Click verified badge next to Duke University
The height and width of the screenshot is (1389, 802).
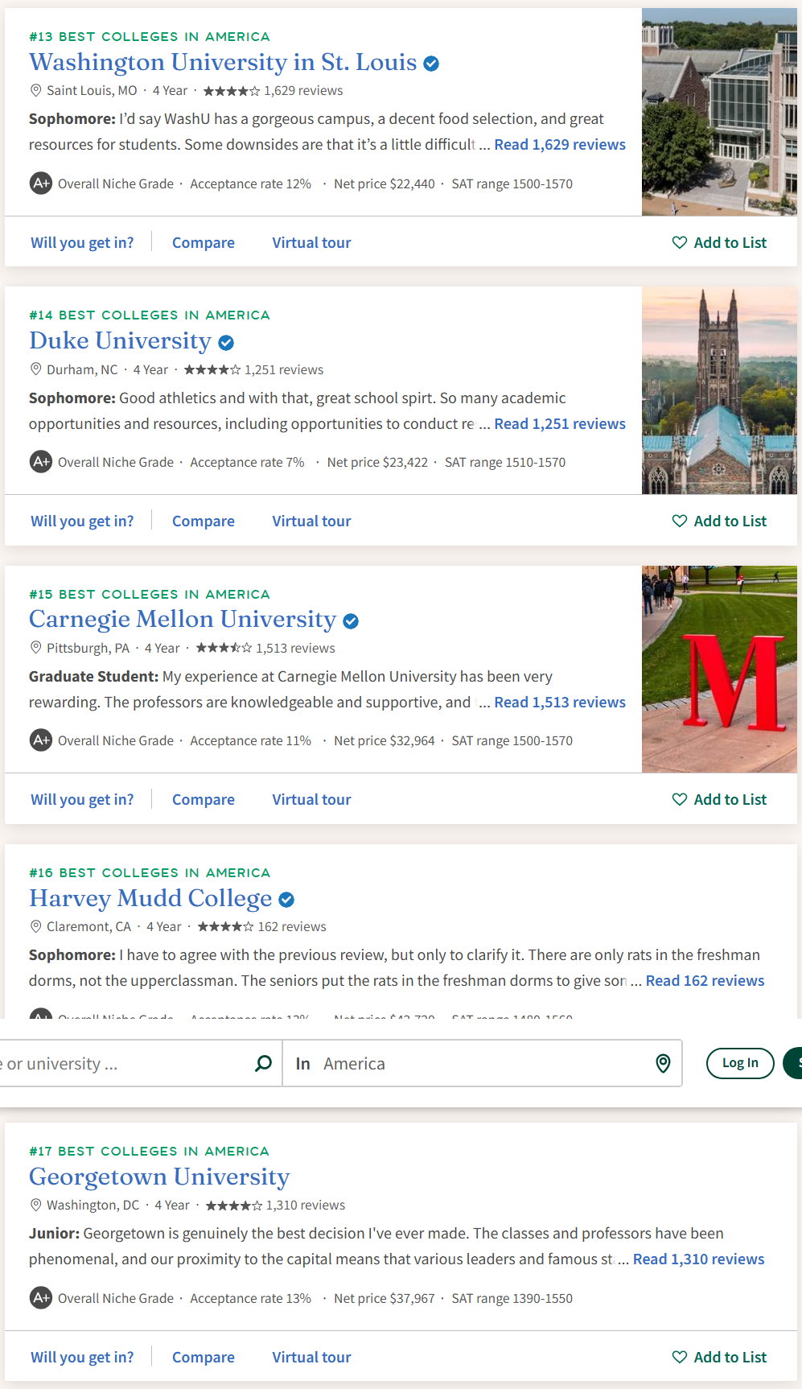click(226, 343)
